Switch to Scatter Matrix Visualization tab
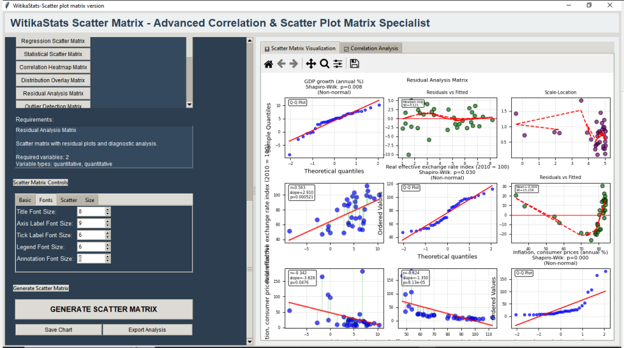The width and height of the screenshot is (624, 348). pyautogui.click(x=300, y=48)
